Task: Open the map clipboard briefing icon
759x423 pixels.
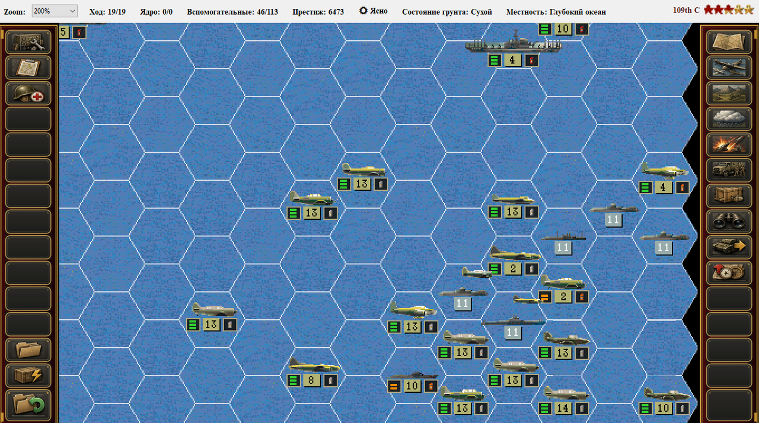Action: click(28, 68)
